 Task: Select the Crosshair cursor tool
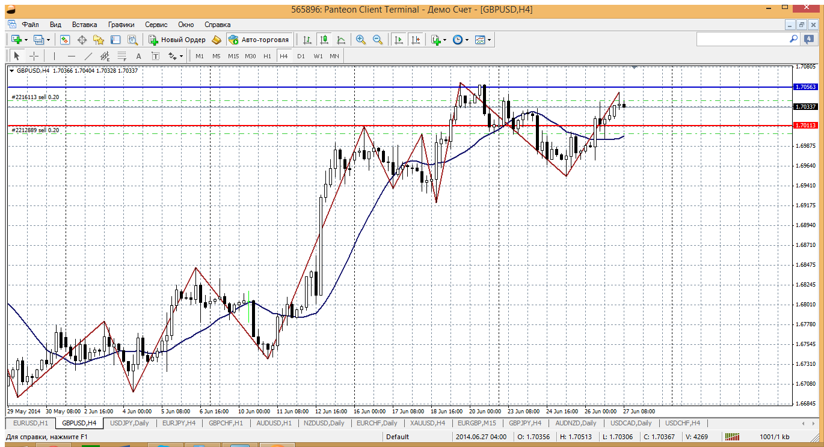click(x=34, y=56)
